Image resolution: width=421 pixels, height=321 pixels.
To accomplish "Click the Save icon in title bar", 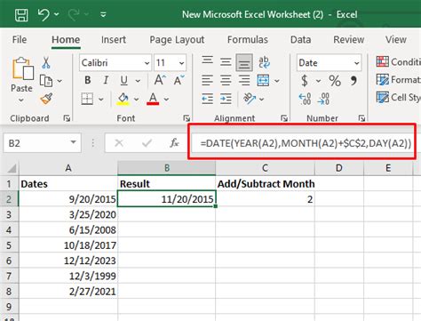I will [21, 14].
